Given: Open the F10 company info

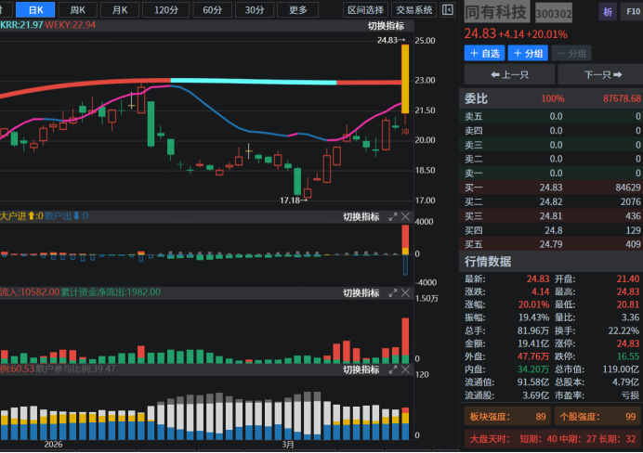Looking at the screenshot, I should [633, 13].
